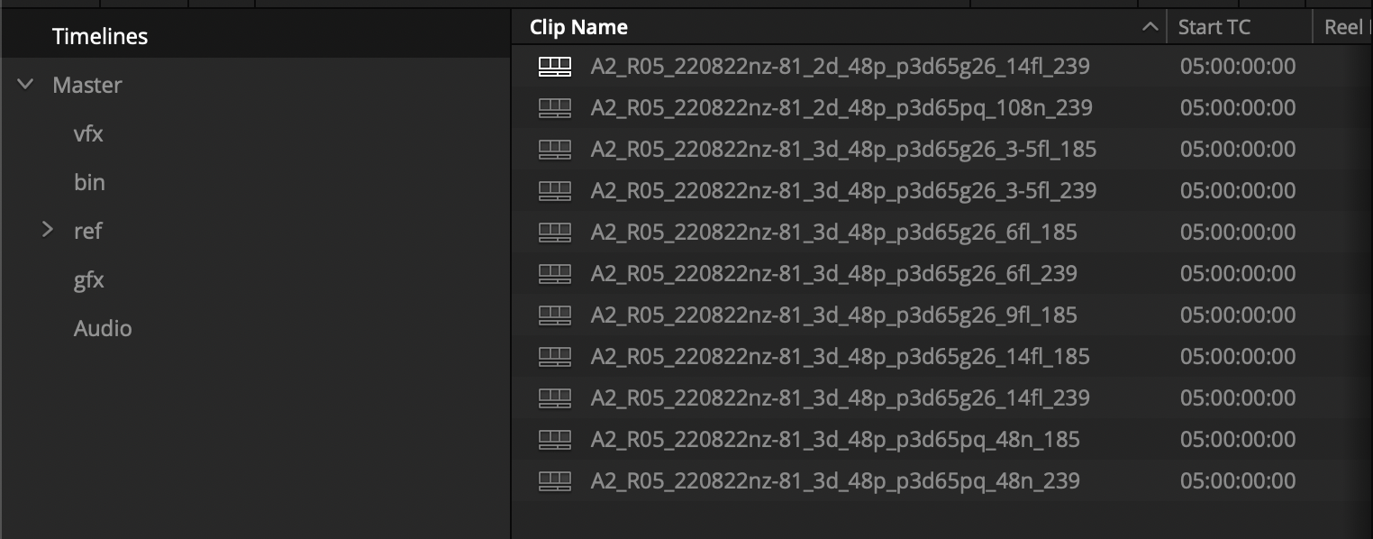Click timeline icon of 3d_48p_p3d65g26_14fl_185
The height and width of the screenshot is (539, 1373).
pyautogui.click(x=555, y=356)
